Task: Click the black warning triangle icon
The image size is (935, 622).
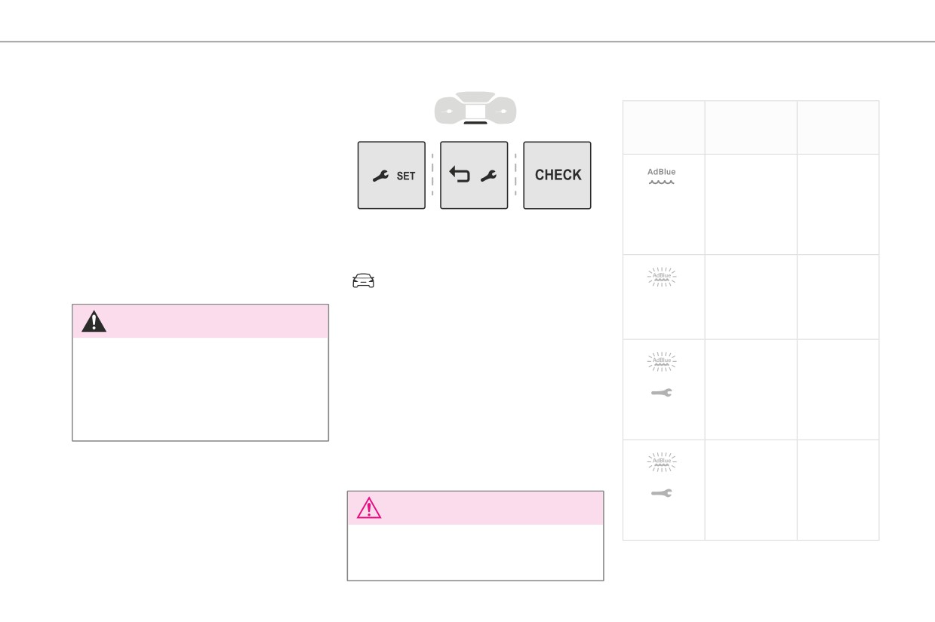Action: click(x=93, y=322)
